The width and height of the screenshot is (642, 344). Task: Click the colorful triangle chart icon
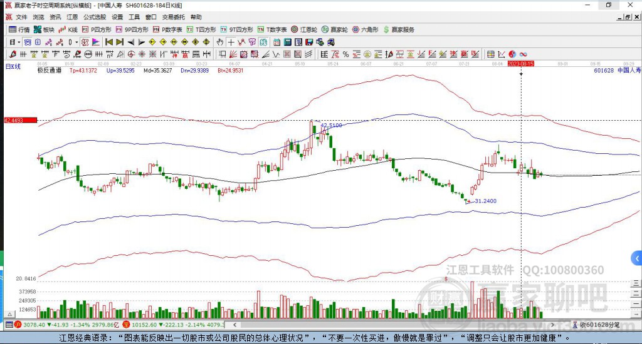pos(95,42)
